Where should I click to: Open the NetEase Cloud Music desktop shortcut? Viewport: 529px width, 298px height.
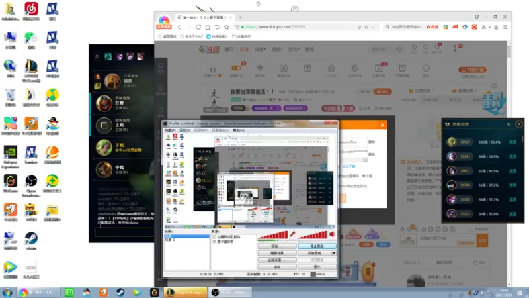[x=31, y=11]
